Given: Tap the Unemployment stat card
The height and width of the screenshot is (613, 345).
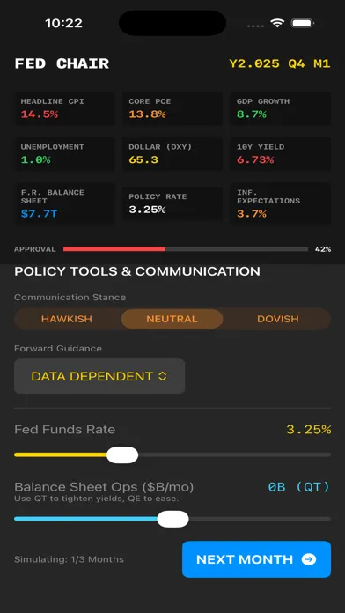Looking at the screenshot, I should pos(65,153).
